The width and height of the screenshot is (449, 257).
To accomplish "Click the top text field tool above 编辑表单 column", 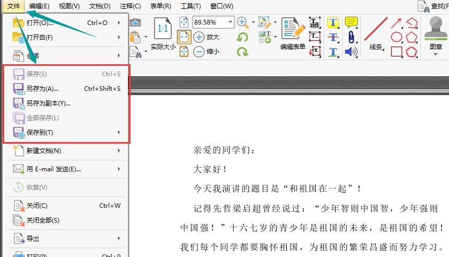I will click(315, 22).
